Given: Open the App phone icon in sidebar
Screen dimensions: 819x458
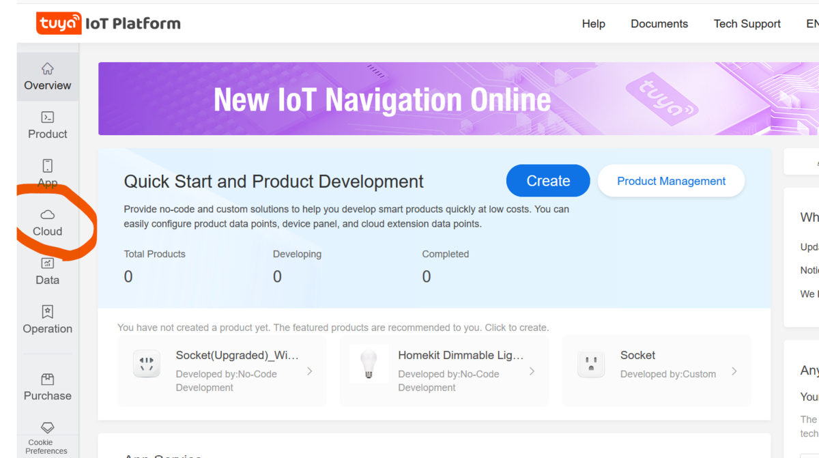Looking at the screenshot, I should (47, 166).
